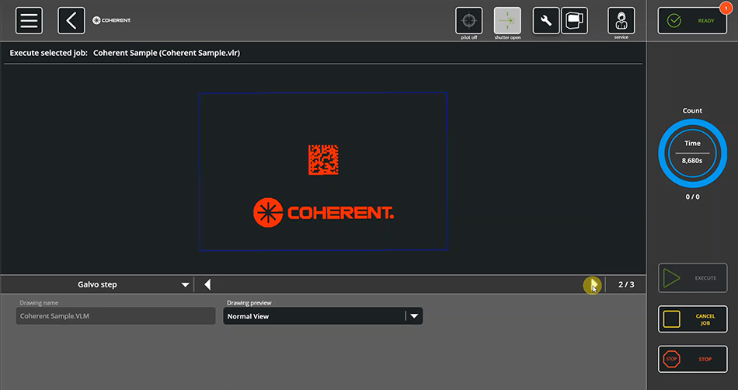Click the data matrix code in preview

tap(323, 160)
